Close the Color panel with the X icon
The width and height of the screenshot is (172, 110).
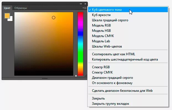point(85,4)
